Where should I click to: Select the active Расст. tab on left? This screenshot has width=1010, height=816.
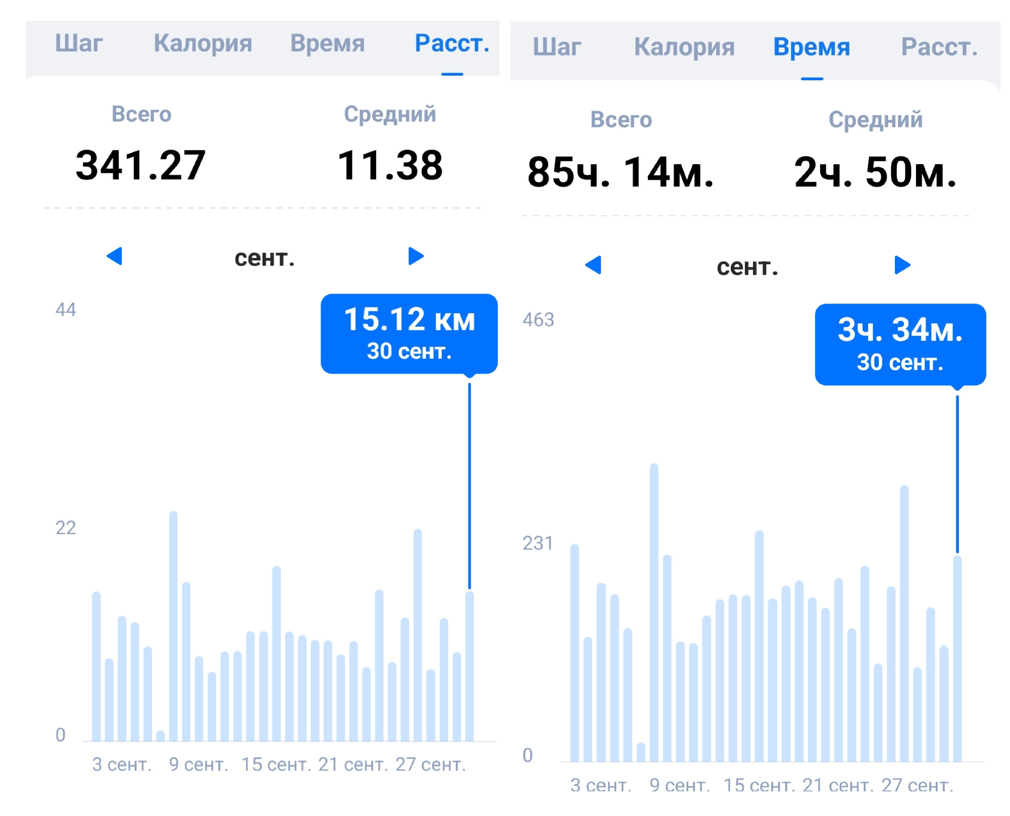[452, 43]
